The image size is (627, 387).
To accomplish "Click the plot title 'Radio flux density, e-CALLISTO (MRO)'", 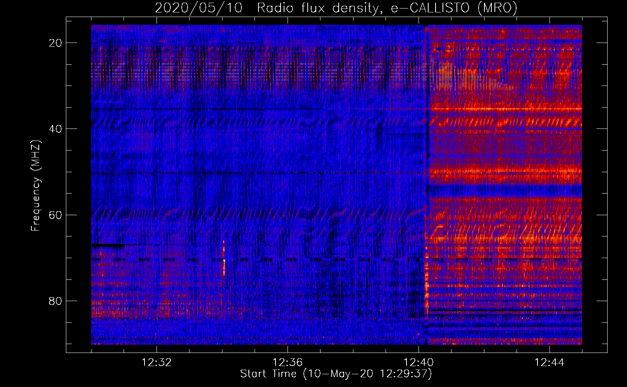I will click(x=387, y=8).
